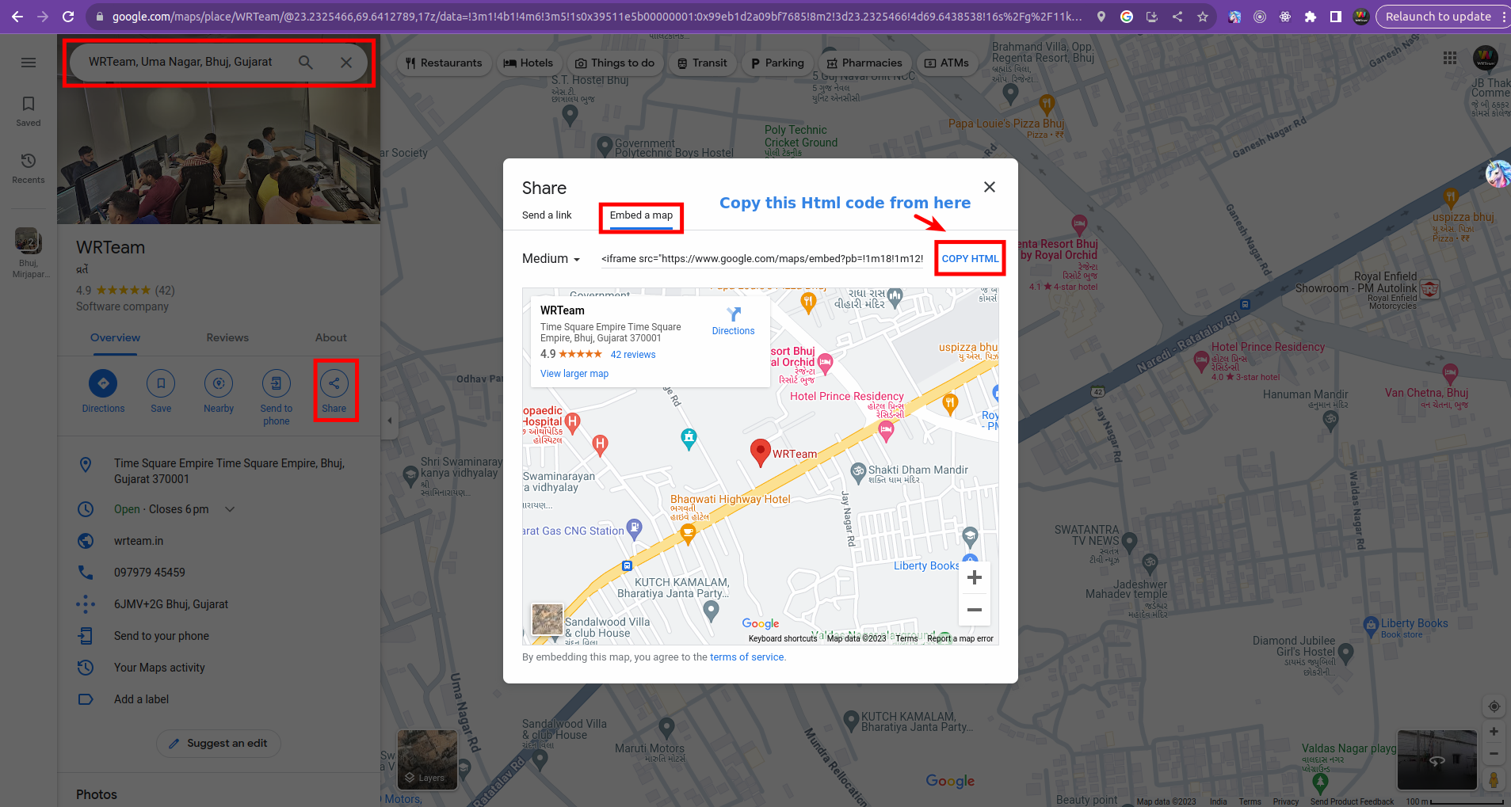Click View larger map link

pos(574,374)
